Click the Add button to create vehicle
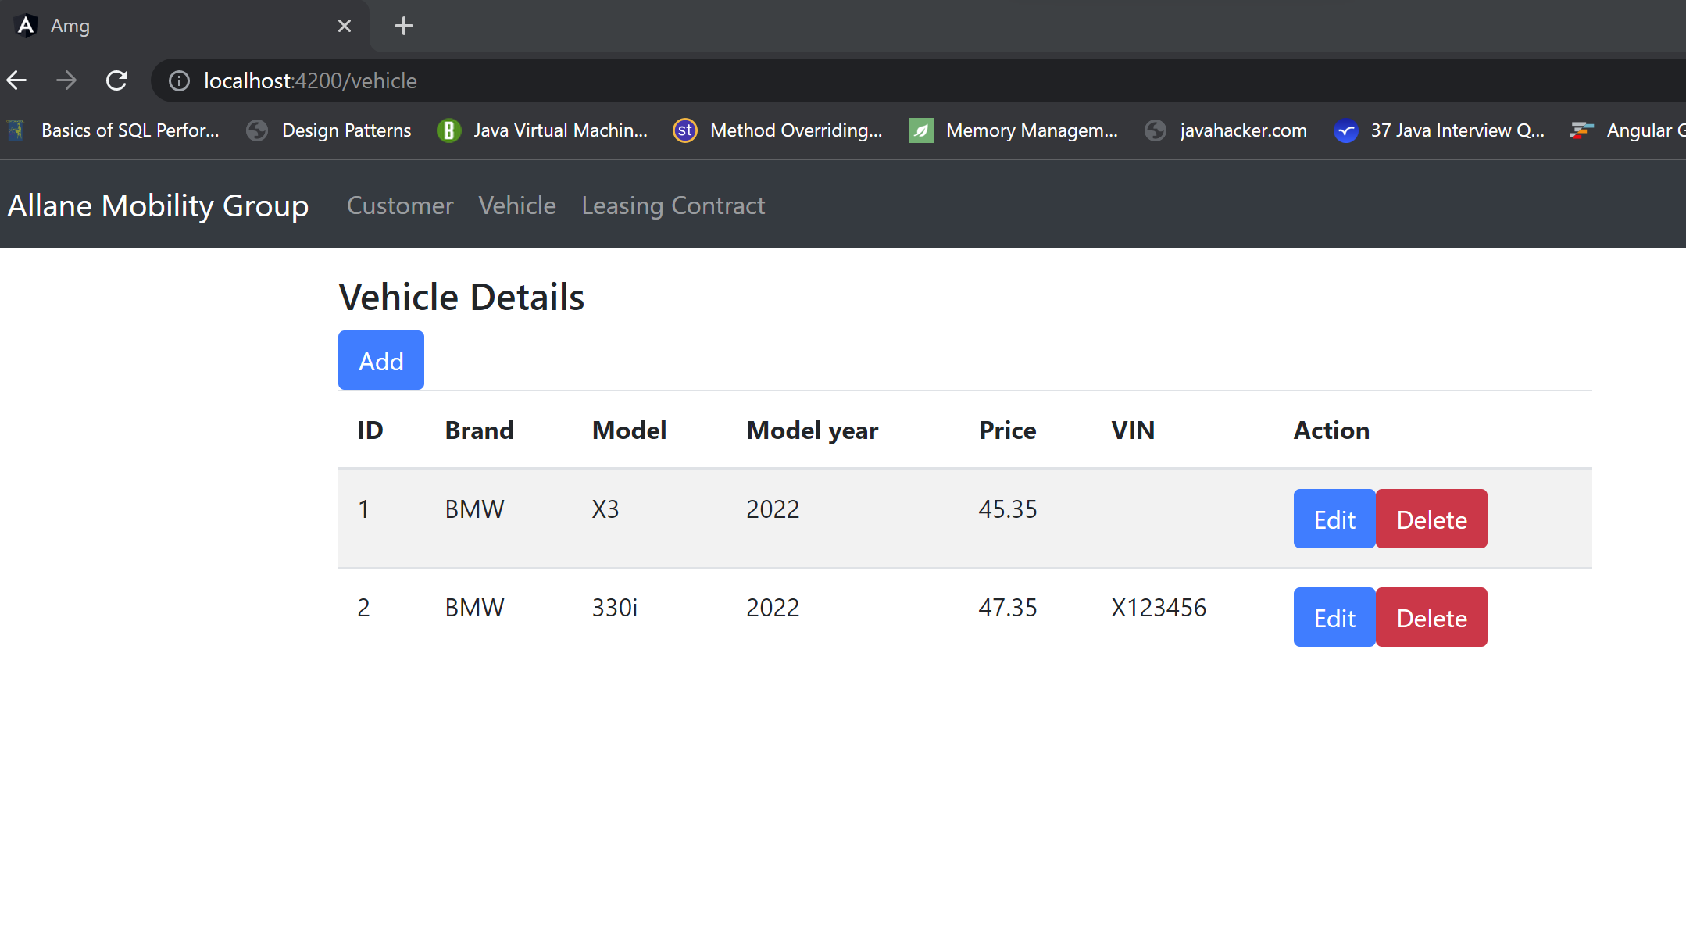Image resolution: width=1686 pixels, height=928 pixels. tap(380, 360)
